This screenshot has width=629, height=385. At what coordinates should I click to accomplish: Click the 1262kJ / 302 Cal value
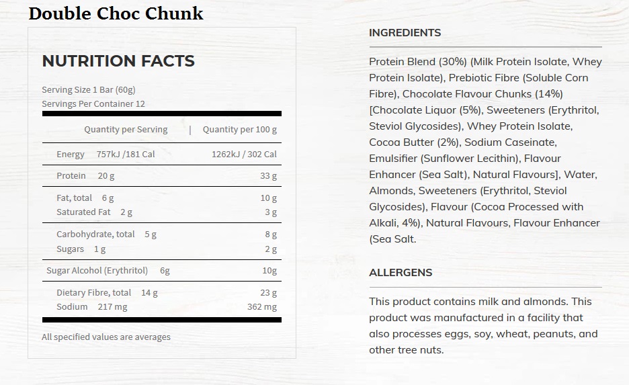click(x=244, y=154)
